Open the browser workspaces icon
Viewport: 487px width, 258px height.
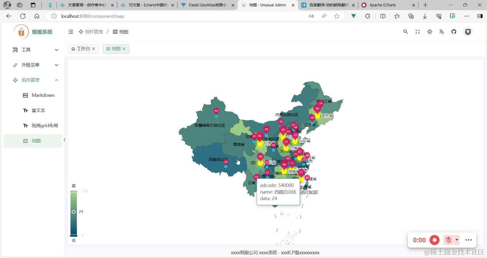click(x=20, y=5)
